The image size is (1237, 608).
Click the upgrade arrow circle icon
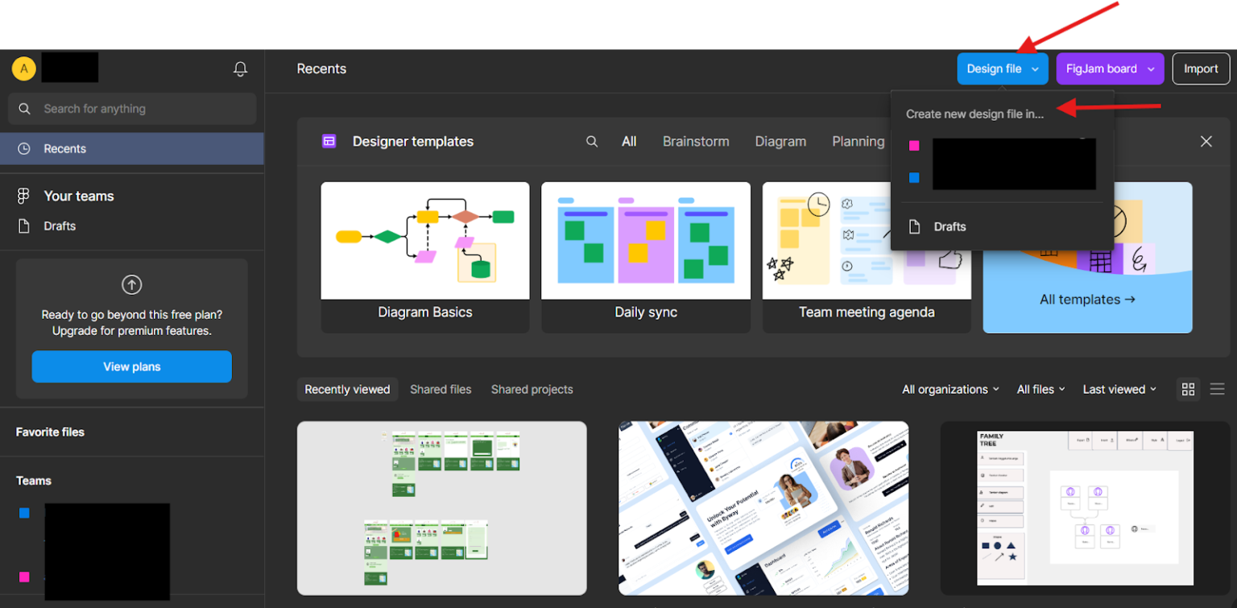pyautogui.click(x=131, y=284)
